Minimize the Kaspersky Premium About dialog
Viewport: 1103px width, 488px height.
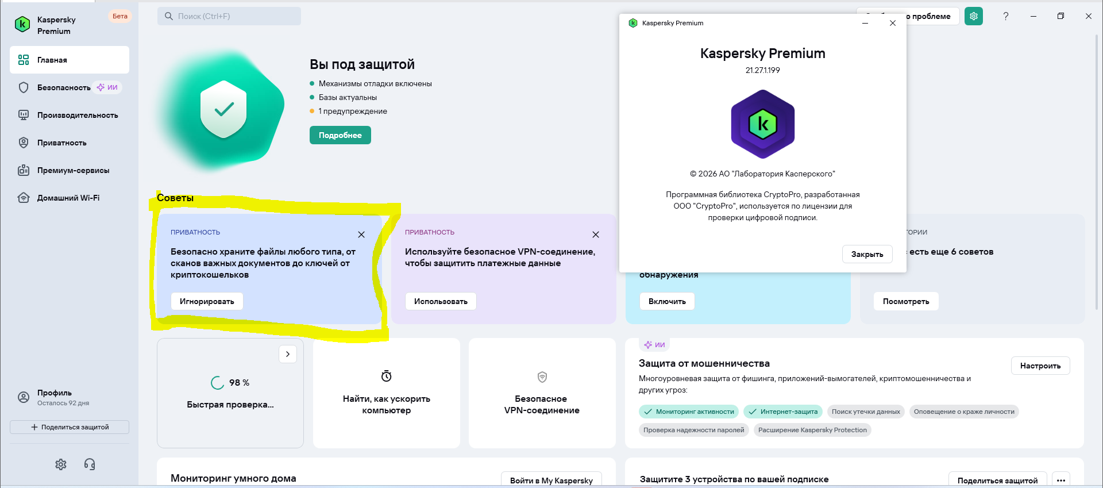(865, 23)
